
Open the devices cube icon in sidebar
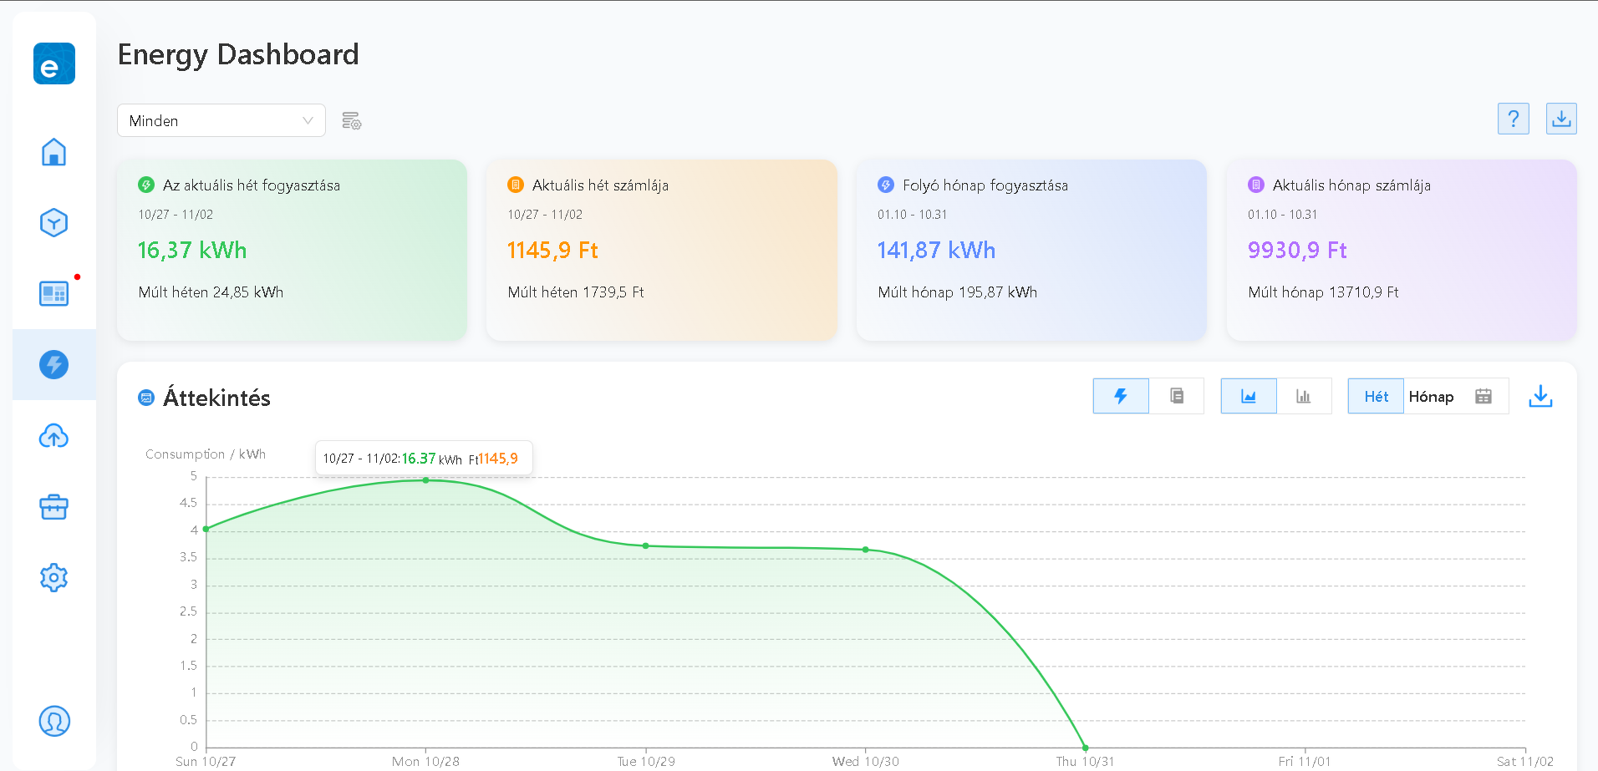pos(54,223)
